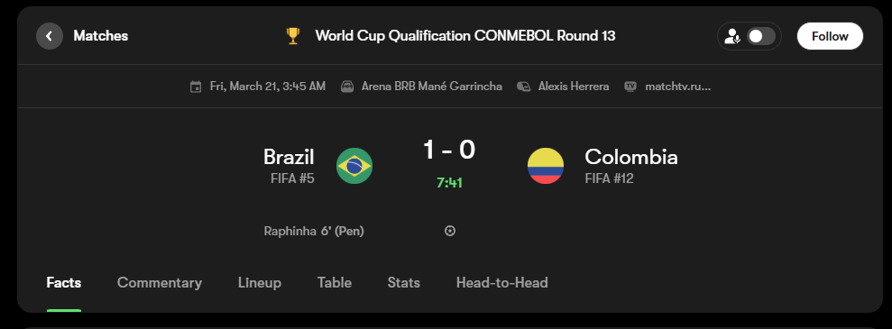
Task: Click the referee whistle icon by Alexis Herrera
Action: click(523, 87)
